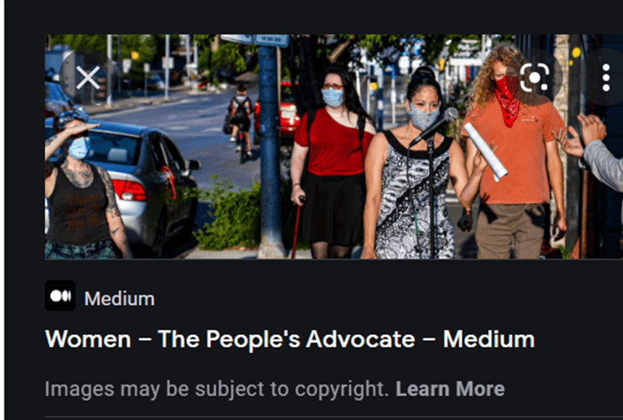Search the image with Google Lens icon

pos(535,77)
